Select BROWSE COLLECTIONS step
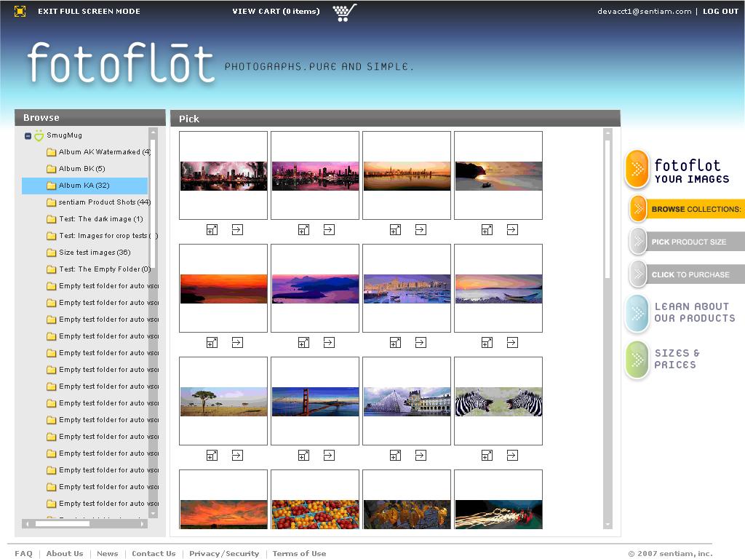 [685, 209]
